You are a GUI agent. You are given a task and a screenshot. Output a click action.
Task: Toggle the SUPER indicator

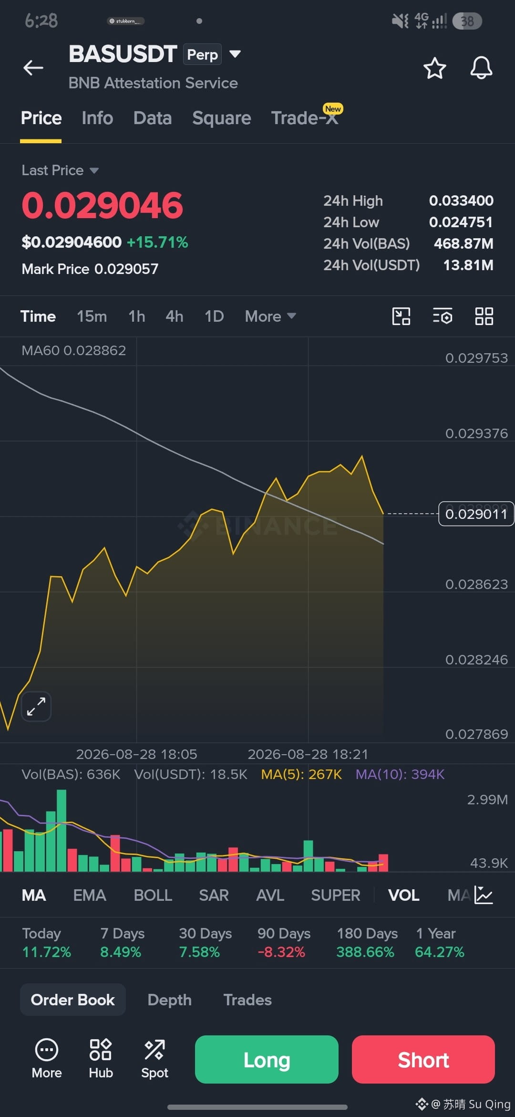336,895
